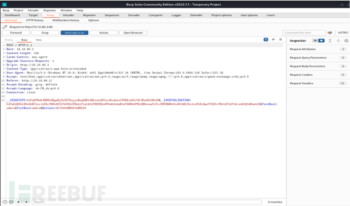
Task: Switch to the Comparer tab
Action: coord(156,15)
